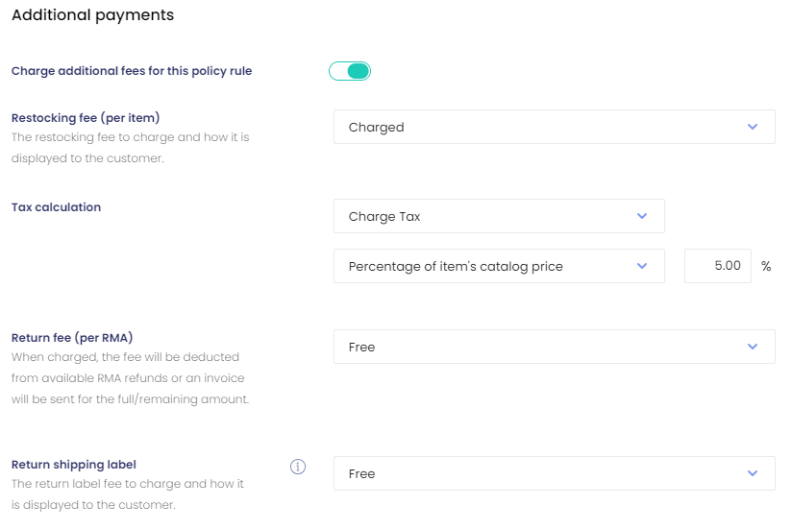Image resolution: width=792 pixels, height=529 pixels.
Task: Disable the charge additional fees toggle
Action: click(350, 71)
